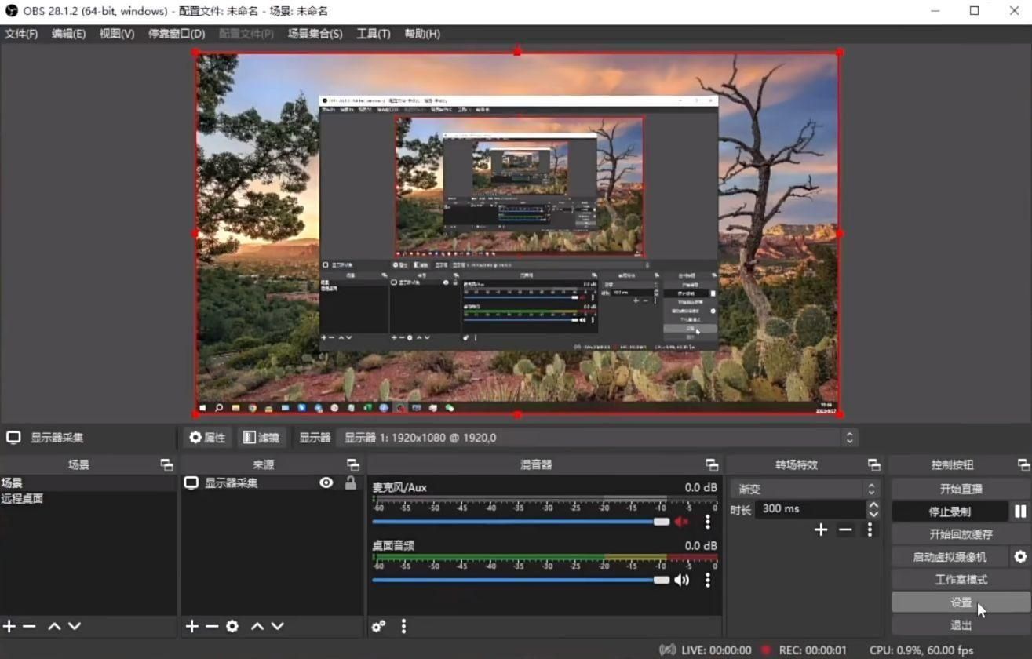Remove selected source with minus icon
Image resolution: width=1032 pixels, height=659 pixels.
pos(212,626)
